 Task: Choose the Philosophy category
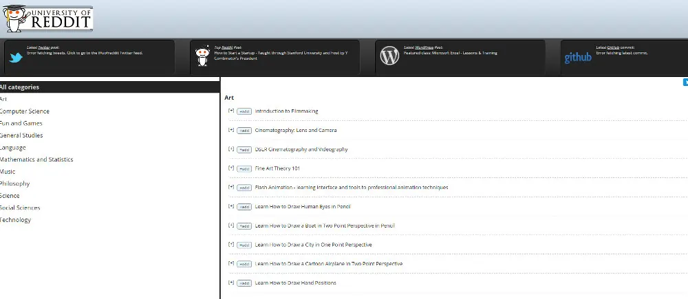(x=15, y=184)
